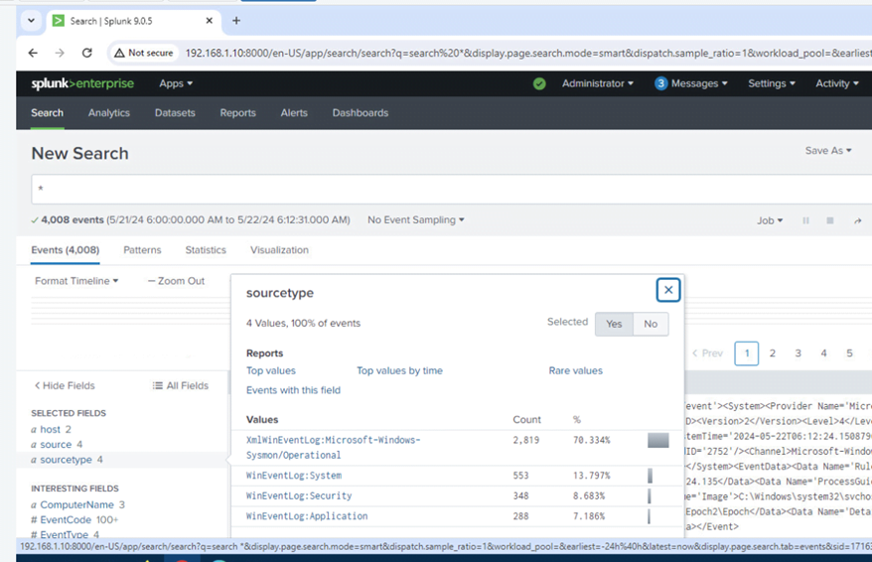Reload the page with refresh icon
The height and width of the screenshot is (562, 872).
pyautogui.click(x=86, y=53)
